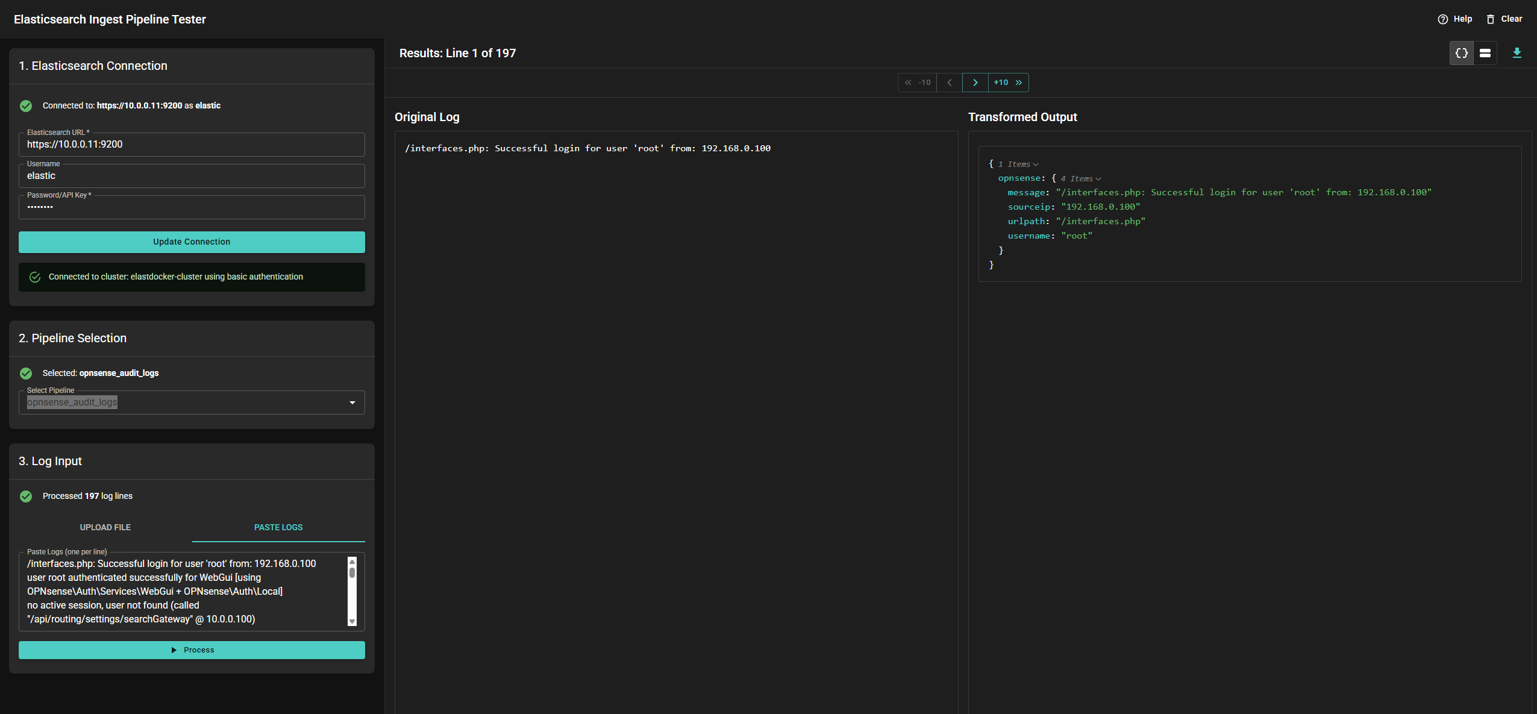The width and height of the screenshot is (1537, 714).
Task: Go to next log line arrow
Action: pos(975,83)
